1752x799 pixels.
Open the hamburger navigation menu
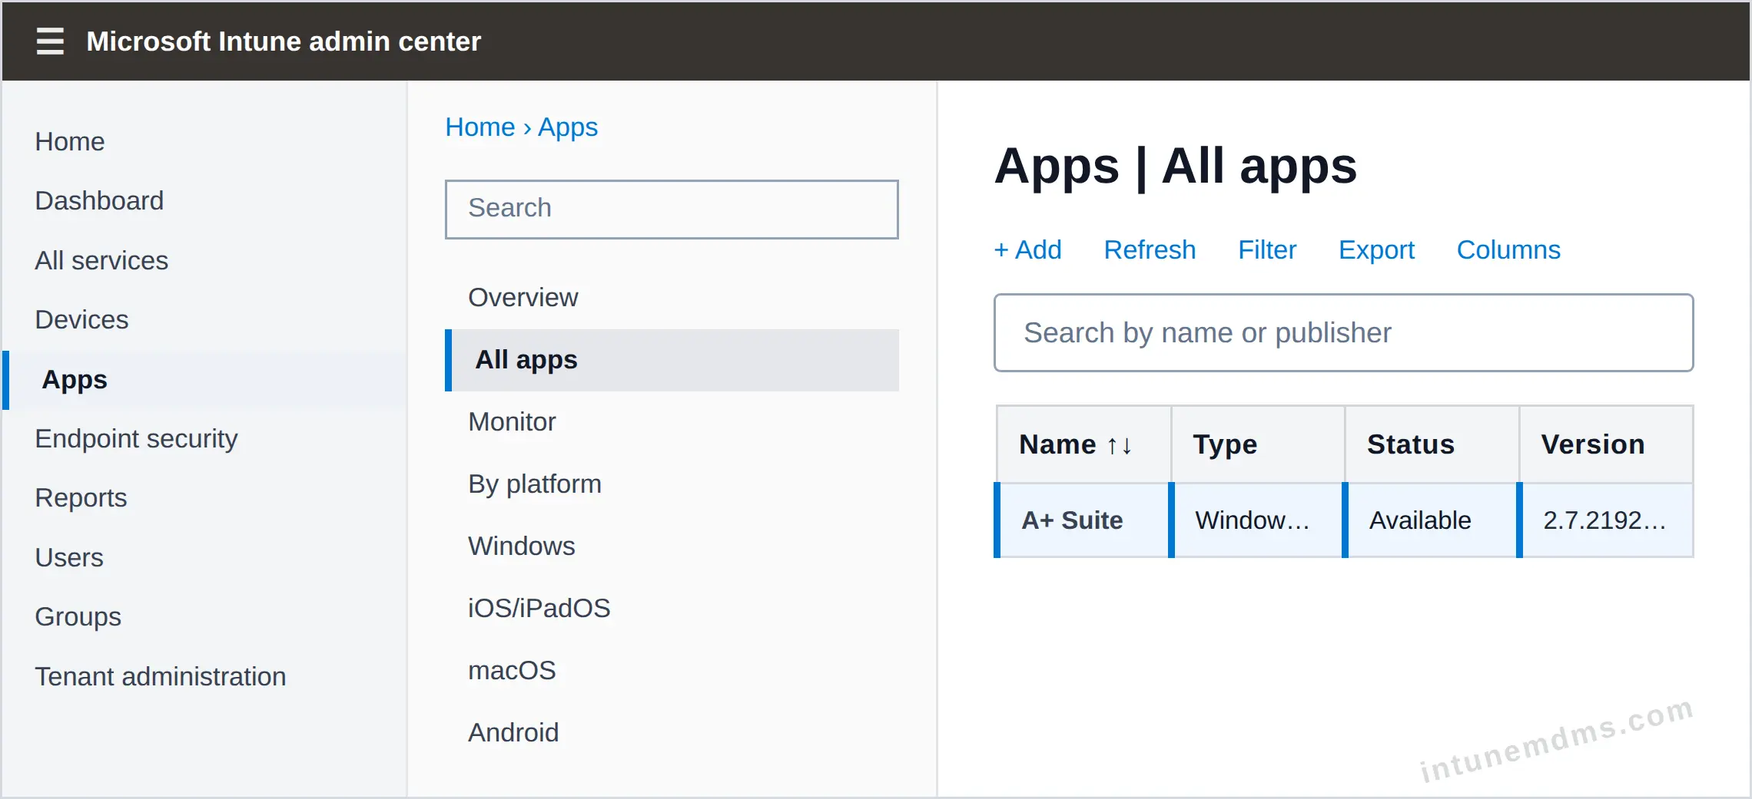(x=50, y=41)
